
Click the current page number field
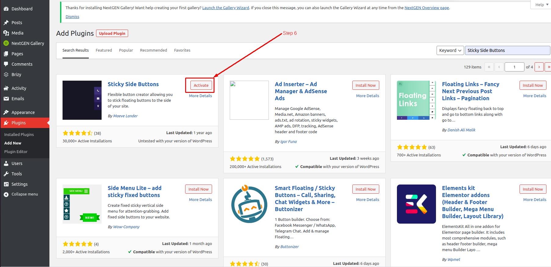click(x=514, y=67)
